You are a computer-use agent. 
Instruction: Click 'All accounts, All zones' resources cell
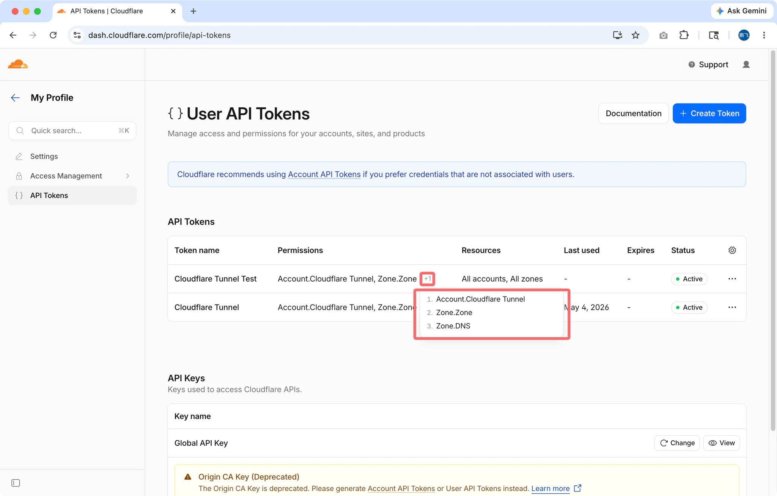pyautogui.click(x=502, y=279)
